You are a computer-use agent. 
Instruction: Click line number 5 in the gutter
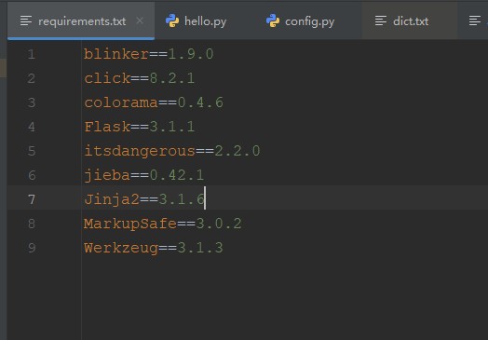[x=32, y=151]
